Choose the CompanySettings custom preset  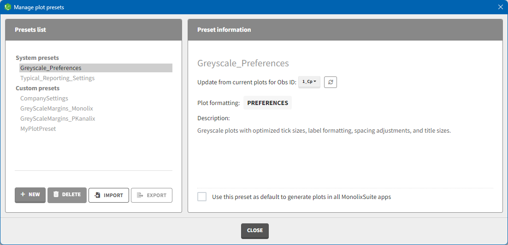[x=44, y=99]
